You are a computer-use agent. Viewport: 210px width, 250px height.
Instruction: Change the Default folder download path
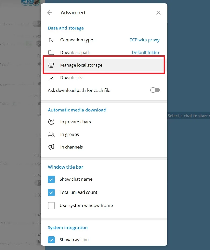pyautogui.click(x=146, y=53)
